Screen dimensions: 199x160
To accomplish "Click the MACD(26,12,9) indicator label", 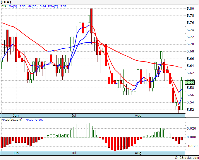I will (12, 120).
